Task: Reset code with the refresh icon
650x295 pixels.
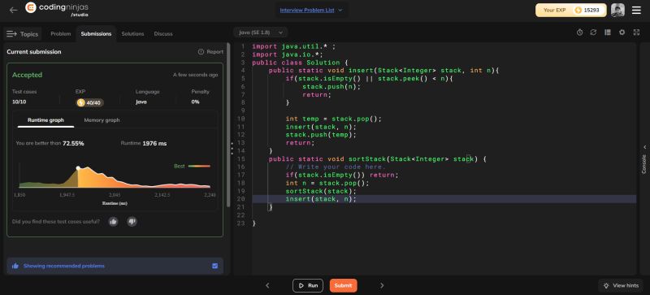Action: 593,33
